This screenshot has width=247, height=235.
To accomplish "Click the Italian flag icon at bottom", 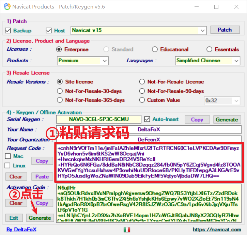I will (x=127, y=230).
